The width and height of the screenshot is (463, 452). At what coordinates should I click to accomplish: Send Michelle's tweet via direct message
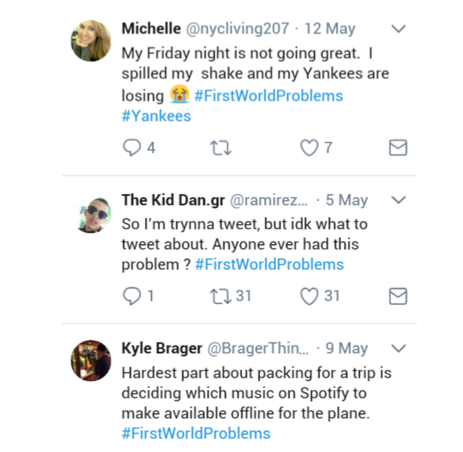click(398, 148)
